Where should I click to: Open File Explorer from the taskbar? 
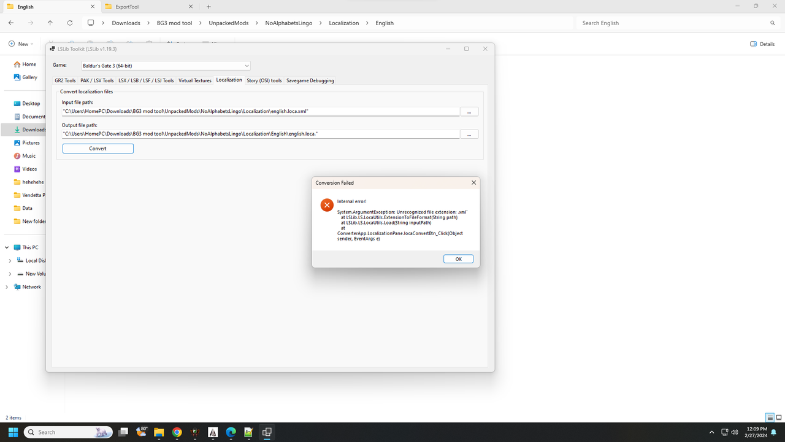point(159,432)
